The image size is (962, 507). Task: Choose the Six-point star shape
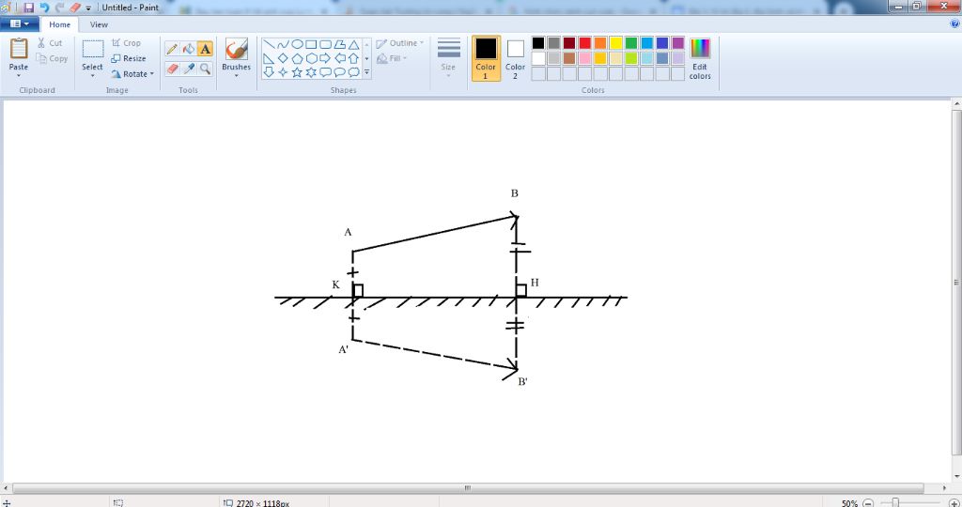coord(311,72)
